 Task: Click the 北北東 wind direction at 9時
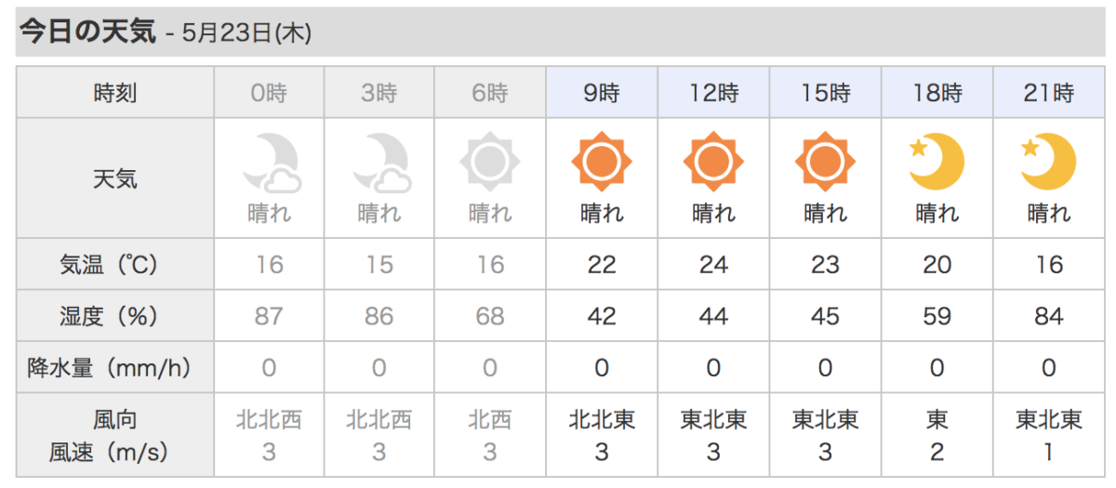tap(602, 421)
